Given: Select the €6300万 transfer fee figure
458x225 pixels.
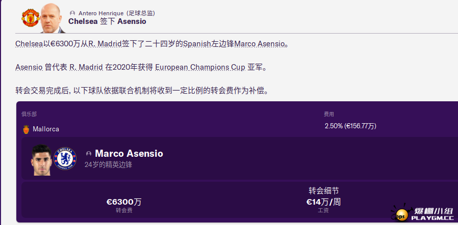Looking at the screenshot, I should (x=124, y=202).
